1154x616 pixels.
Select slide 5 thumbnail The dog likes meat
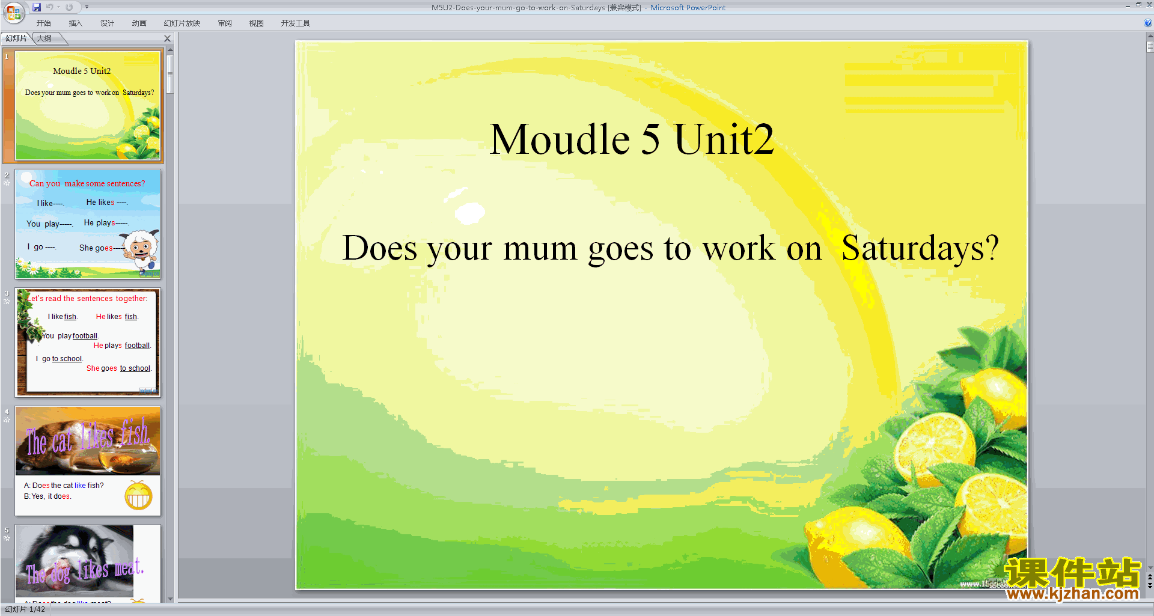(88, 563)
